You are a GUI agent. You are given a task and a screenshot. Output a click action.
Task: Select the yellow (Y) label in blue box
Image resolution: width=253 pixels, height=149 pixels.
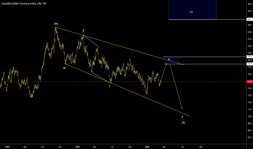(191, 12)
